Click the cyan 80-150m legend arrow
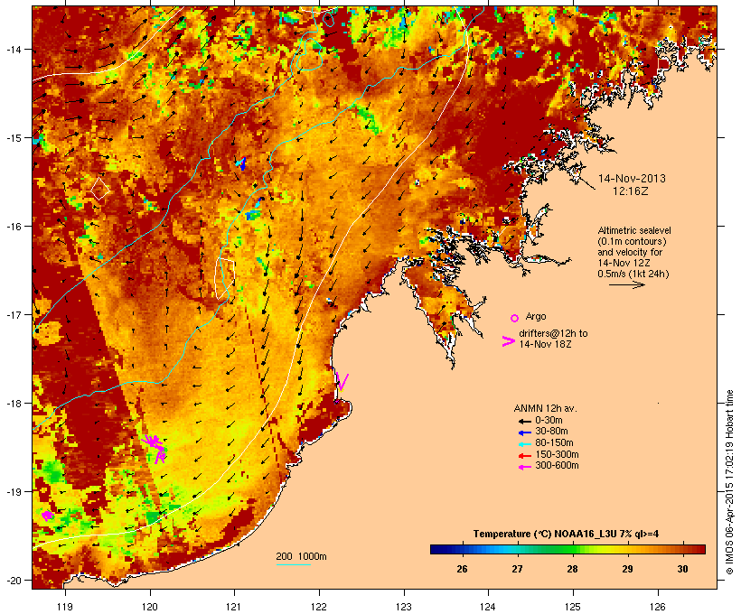Viewport: 741px width, 614px height. coord(524,444)
